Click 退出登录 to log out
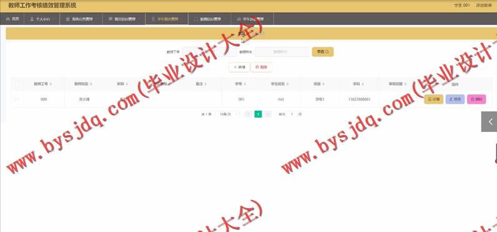This screenshot has width=497, height=232. [x=484, y=6]
